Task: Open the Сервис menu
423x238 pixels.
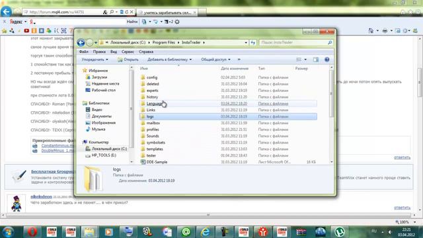Action: click(128, 52)
